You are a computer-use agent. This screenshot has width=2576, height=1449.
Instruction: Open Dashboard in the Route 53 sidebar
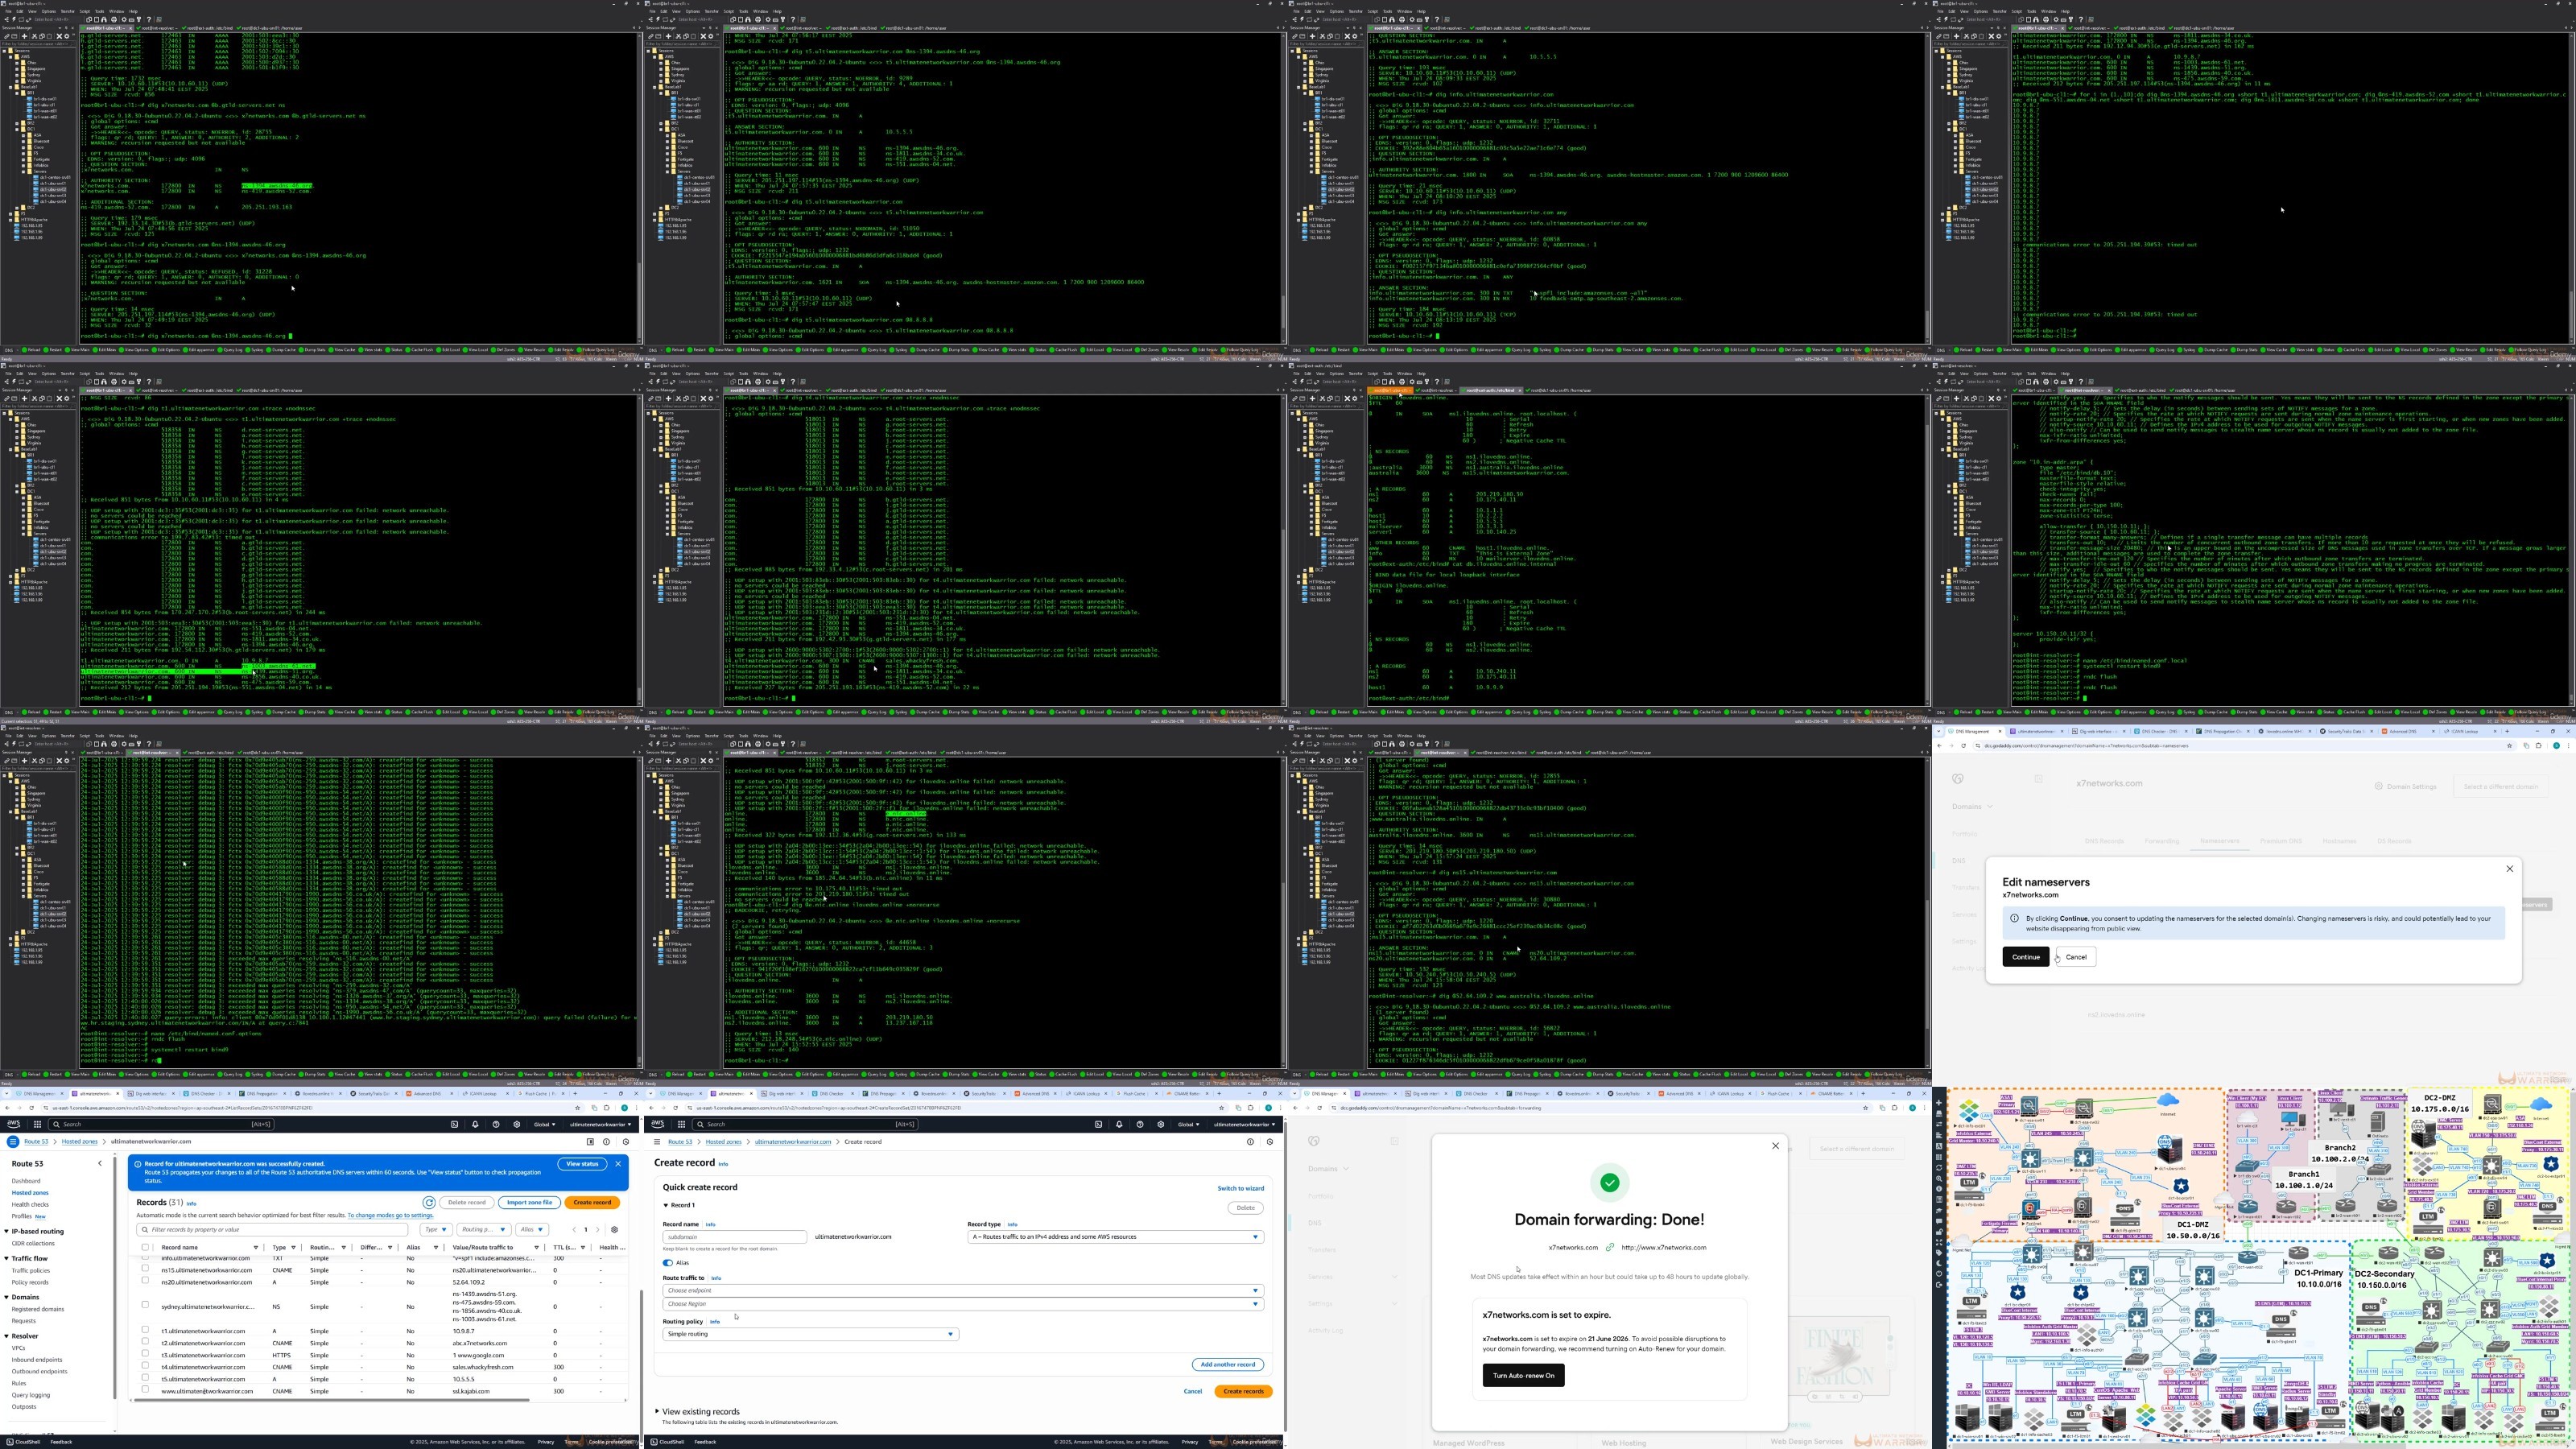point(26,1181)
